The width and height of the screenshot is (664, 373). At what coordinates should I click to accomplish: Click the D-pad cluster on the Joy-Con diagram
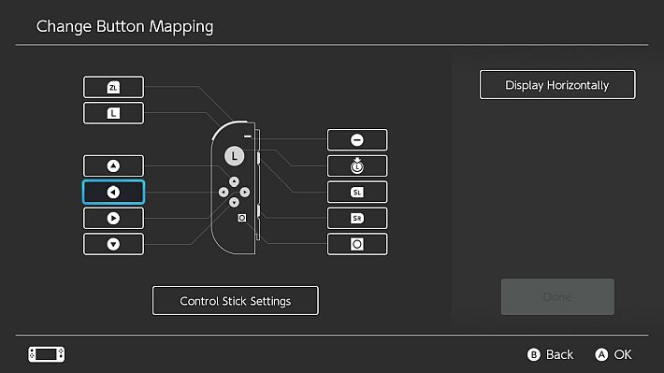[x=234, y=193]
